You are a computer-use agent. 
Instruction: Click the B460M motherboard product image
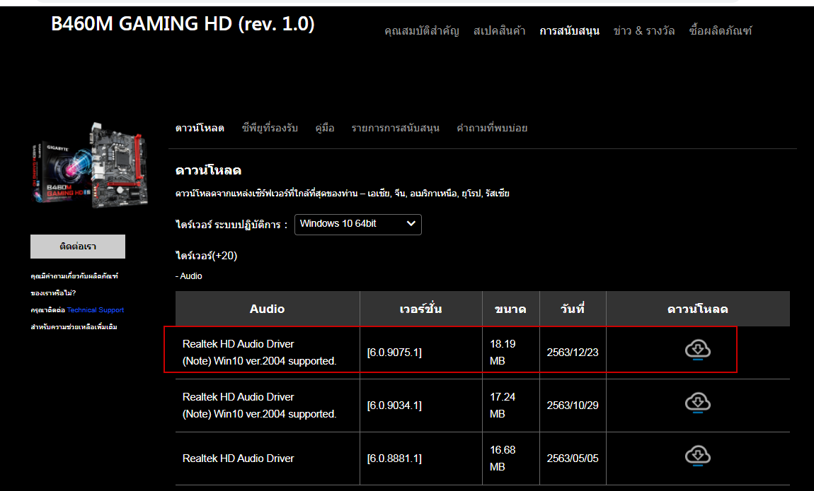pos(91,165)
